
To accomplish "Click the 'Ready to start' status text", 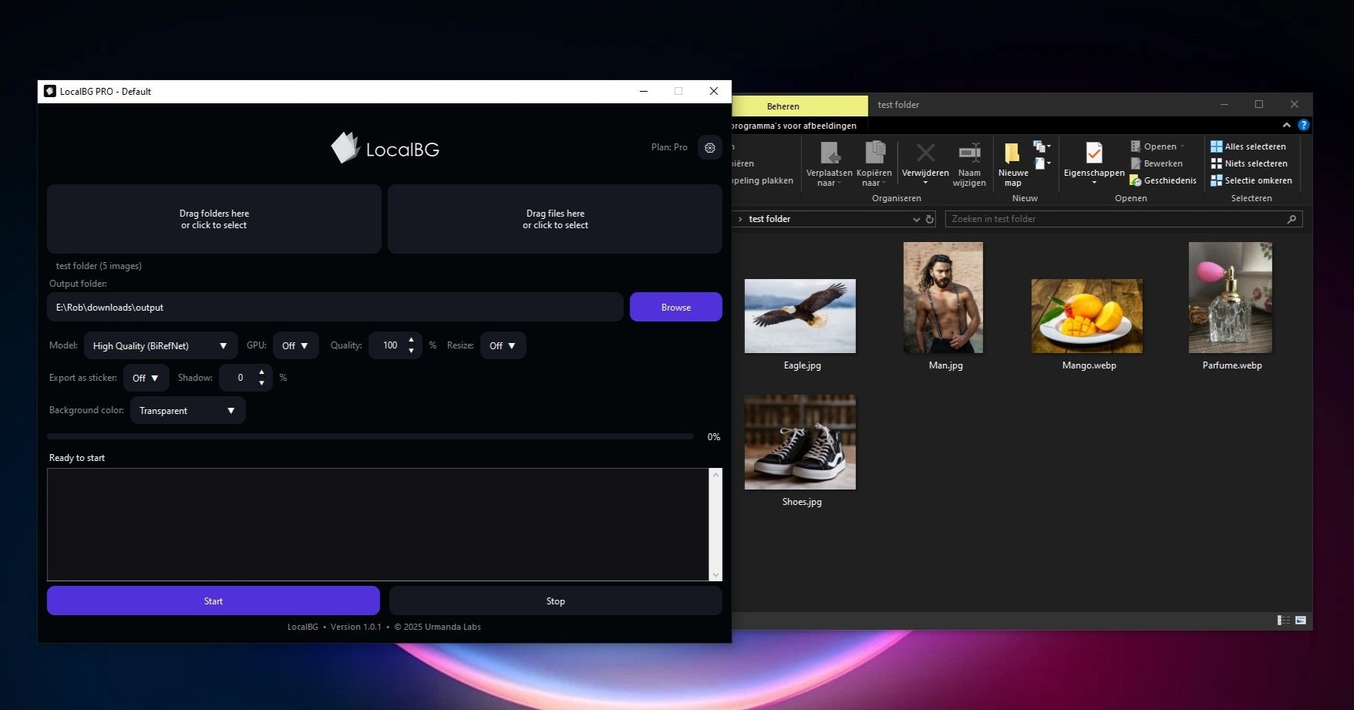I will pyautogui.click(x=77, y=458).
